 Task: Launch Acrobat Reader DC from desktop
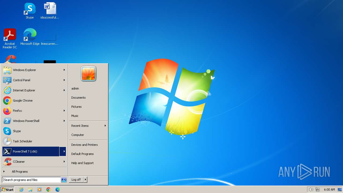coord(10,39)
